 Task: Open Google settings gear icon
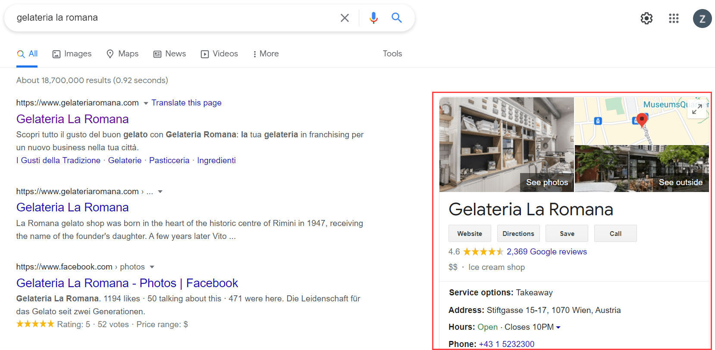[646, 18]
